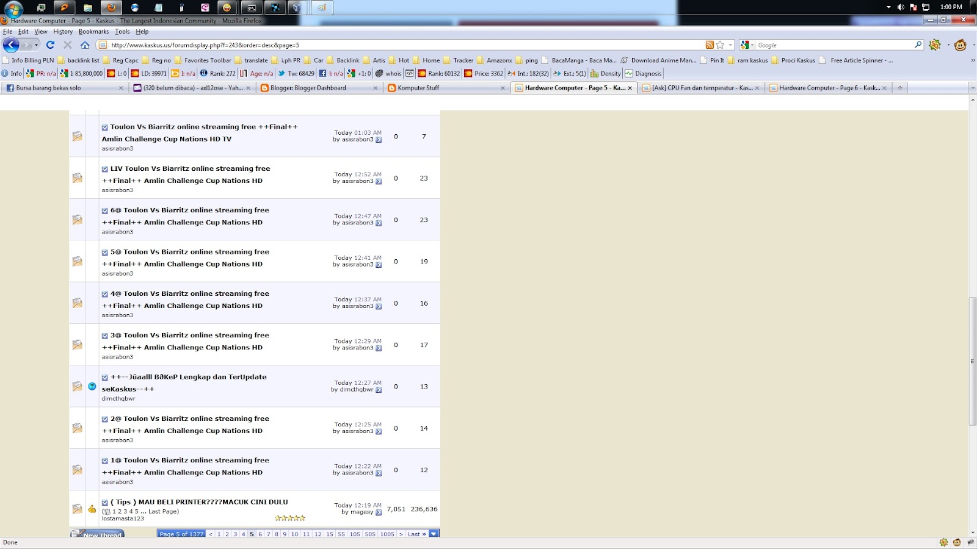The width and height of the screenshot is (977, 549).
Task: Open the Tools menu
Action: point(122,32)
